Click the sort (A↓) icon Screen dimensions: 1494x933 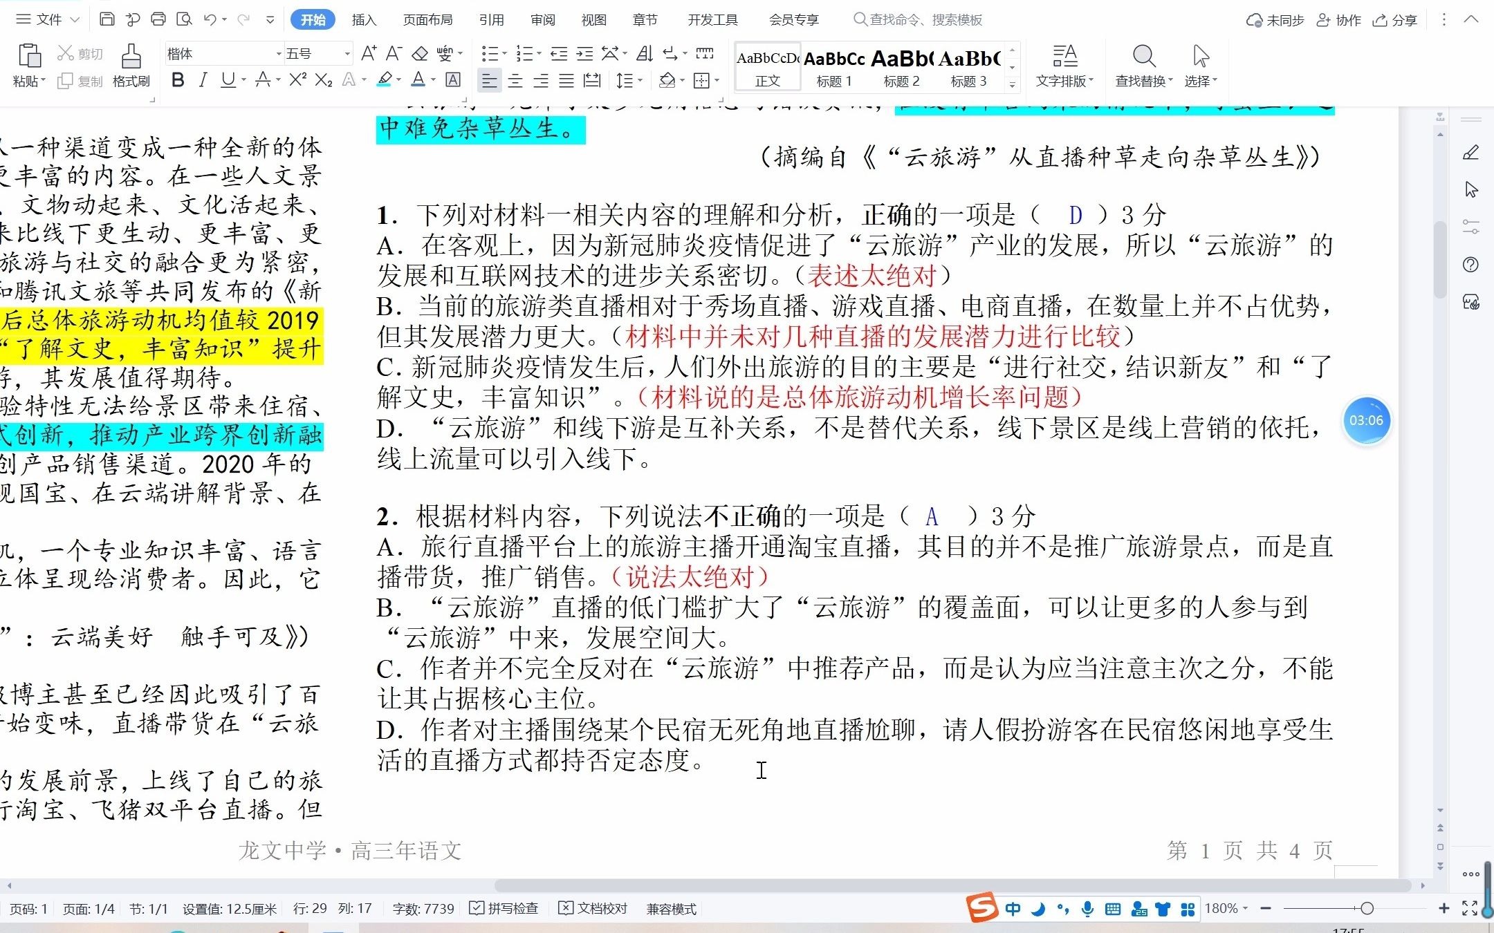point(645,53)
